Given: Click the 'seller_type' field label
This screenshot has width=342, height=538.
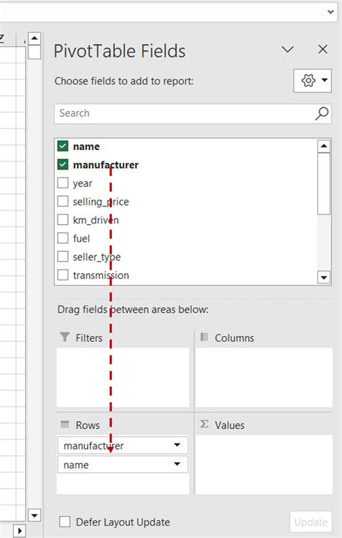Looking at the screenshot, I should (x=97, y=257).
